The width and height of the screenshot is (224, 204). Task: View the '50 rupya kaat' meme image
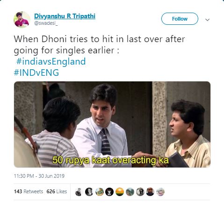pos(112,124)
